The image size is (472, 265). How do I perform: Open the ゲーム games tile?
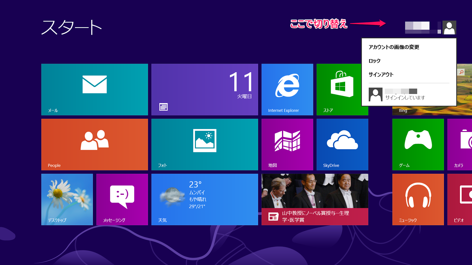click(418, 145)
